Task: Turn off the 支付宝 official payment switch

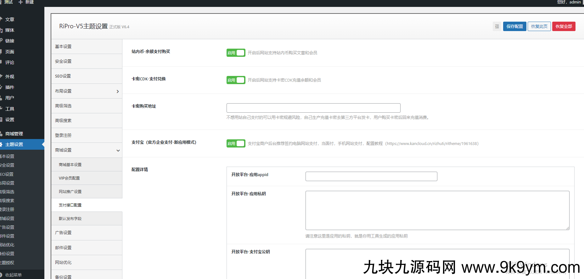Action: coord(236,143)
